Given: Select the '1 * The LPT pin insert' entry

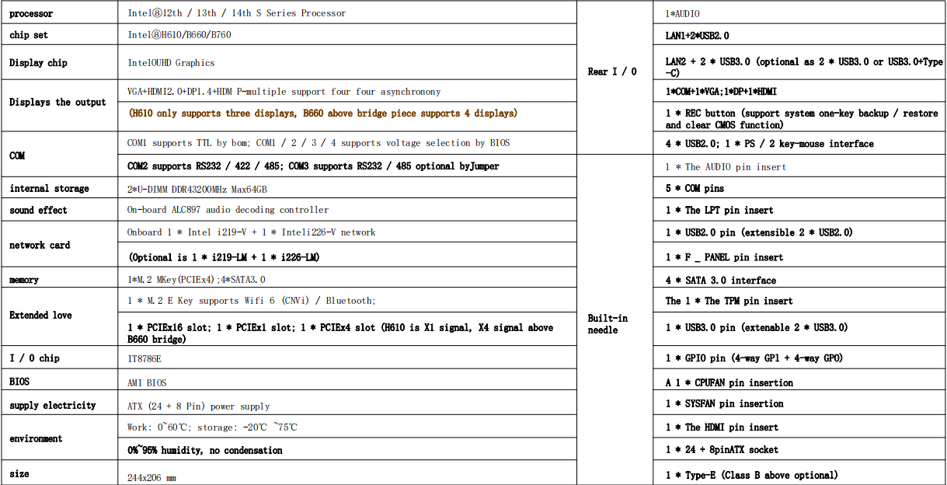Looking at the screenshot, I should point(719,210).
